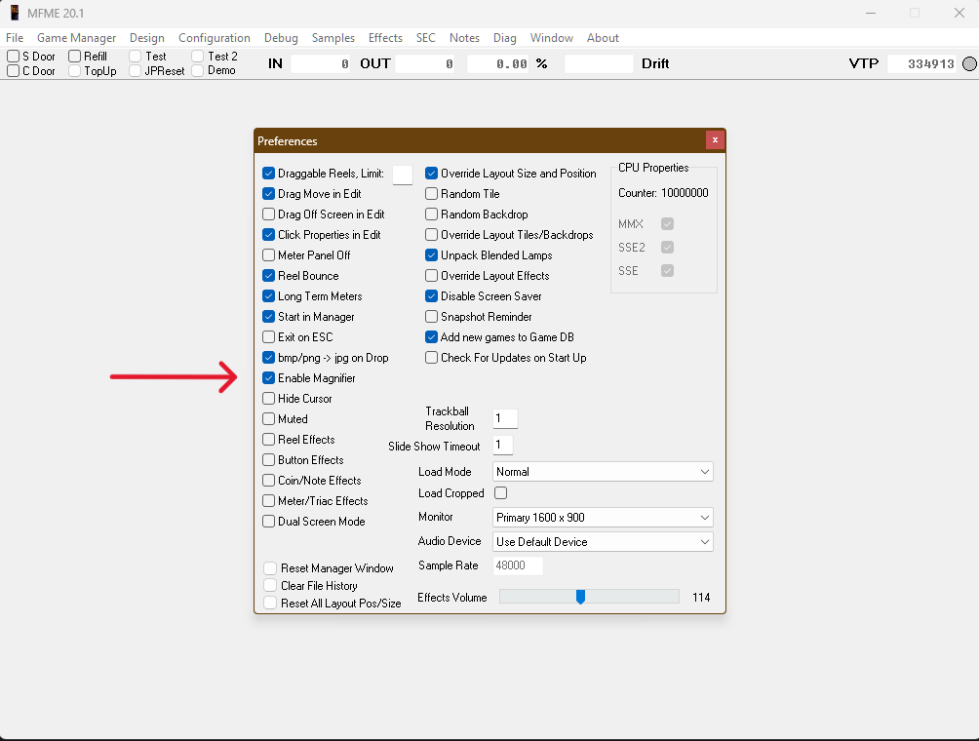
Task: Open the Game Manager menu
Action: pyautogui.click(x=76, y=38)
